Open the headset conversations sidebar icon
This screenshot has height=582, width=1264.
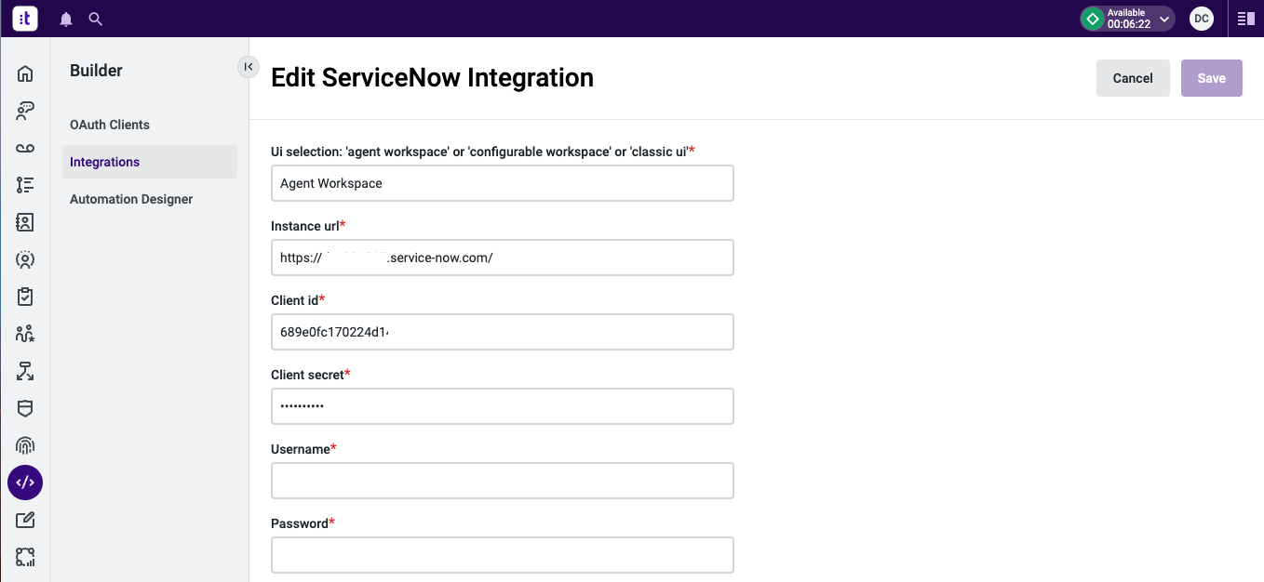click(x=25, y=112)
